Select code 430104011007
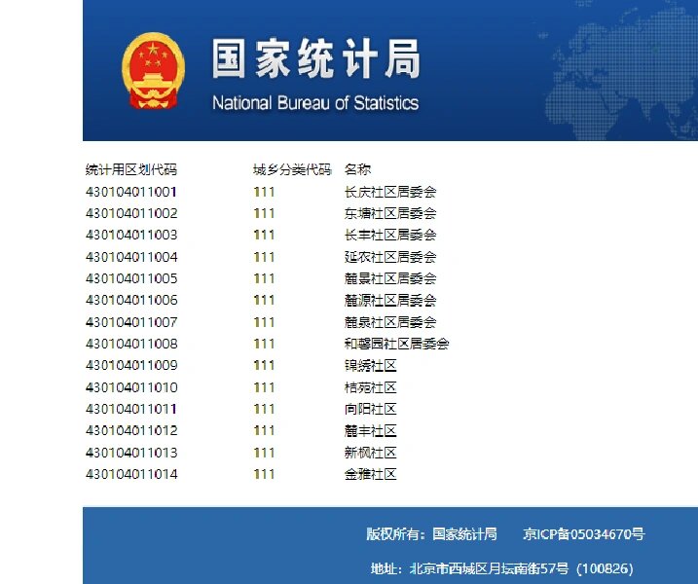The image size is (698, 584). [x=131, y=322]
